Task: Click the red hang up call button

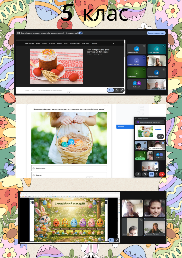Action: [x=162, y=174]
